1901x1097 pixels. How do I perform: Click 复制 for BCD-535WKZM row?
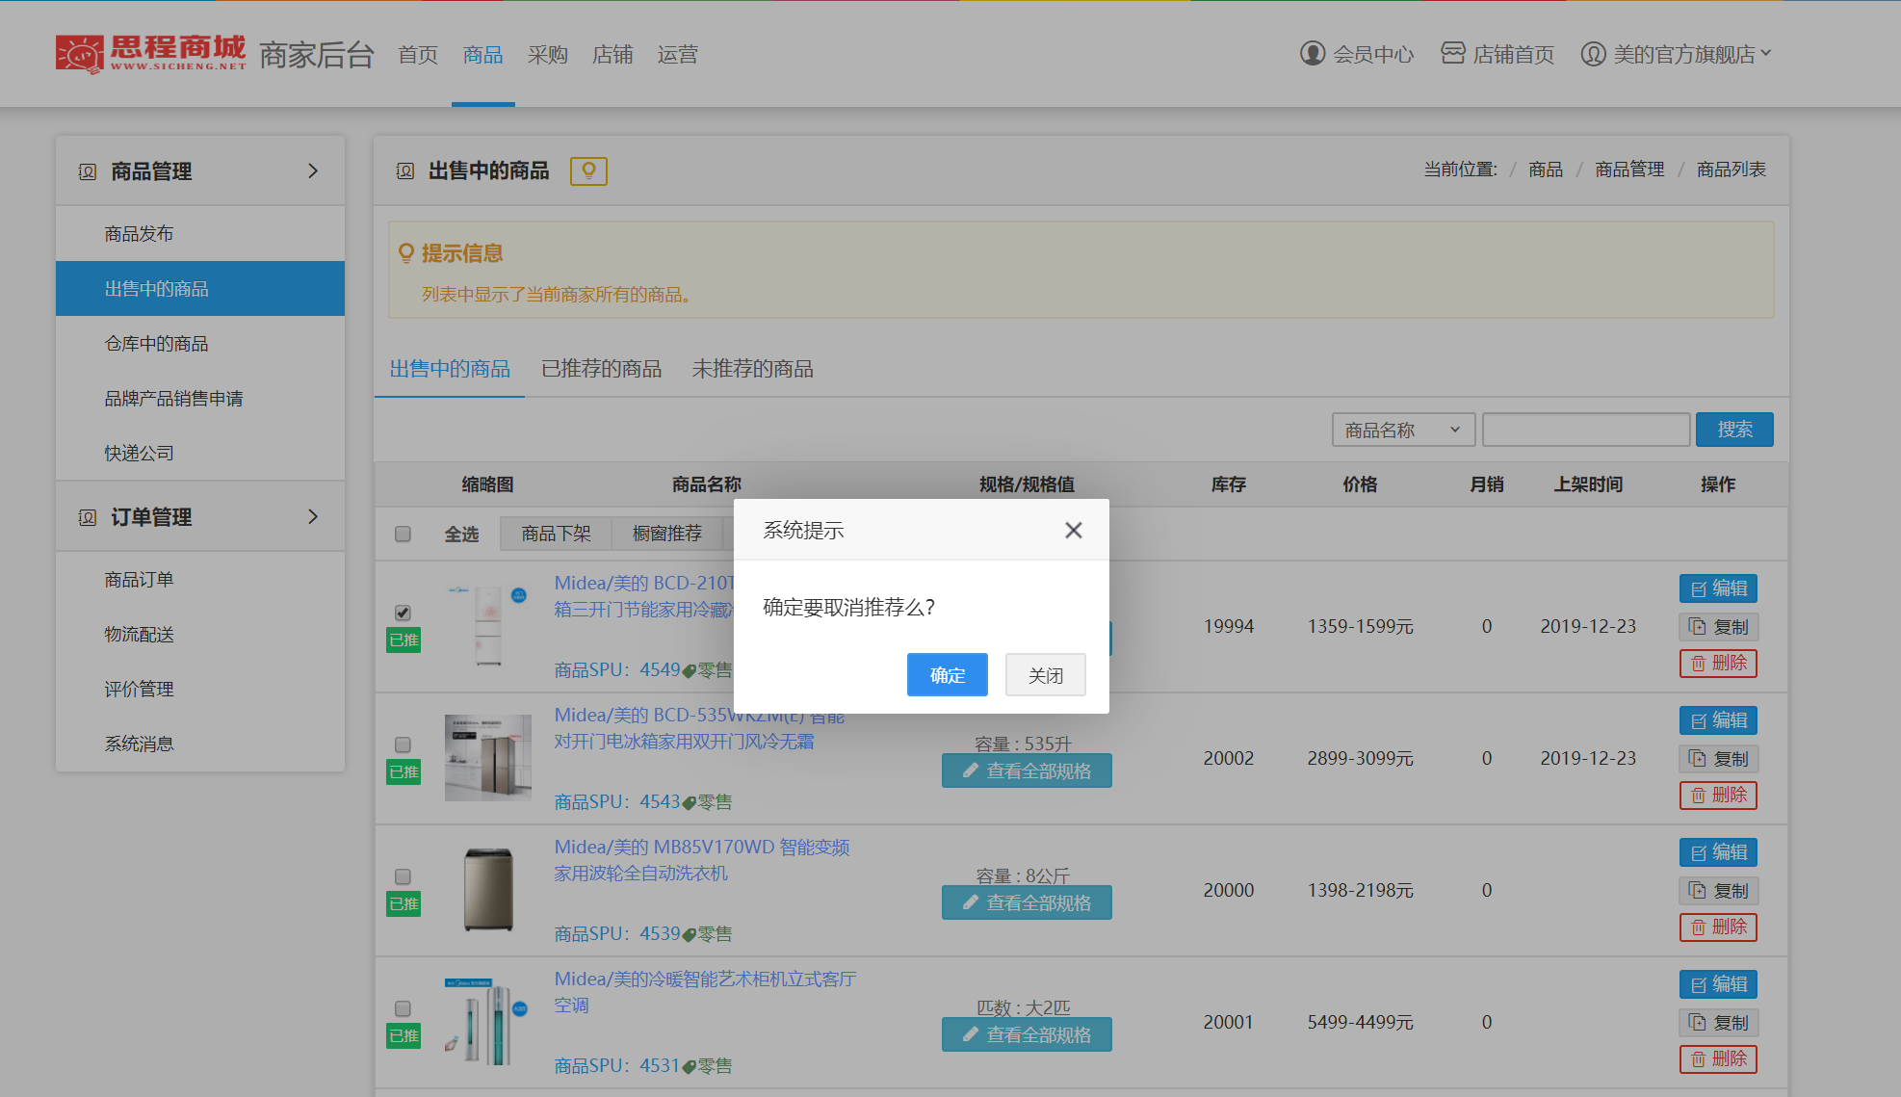(x=1718, y=759)
